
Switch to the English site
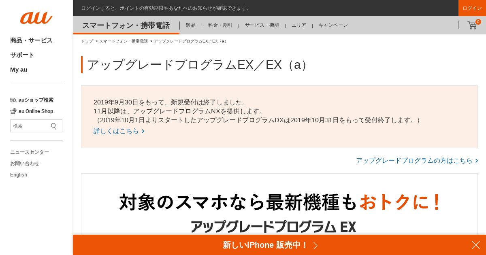coord(19,175)
